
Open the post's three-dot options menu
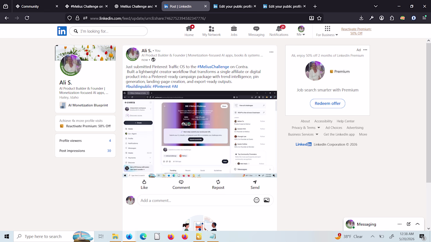click(x=271, y=52)
